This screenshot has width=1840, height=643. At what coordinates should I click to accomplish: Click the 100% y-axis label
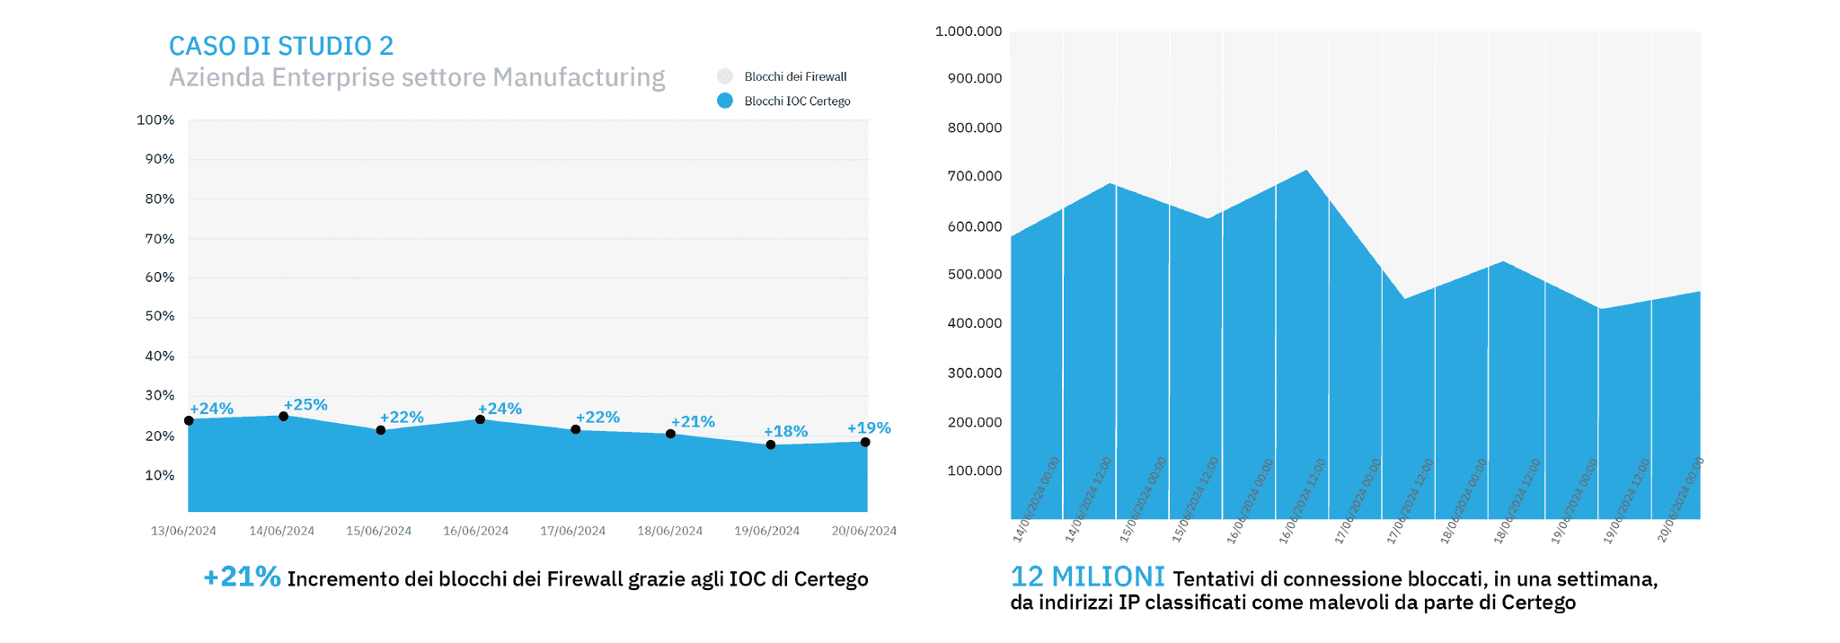[x=155, y=120]
